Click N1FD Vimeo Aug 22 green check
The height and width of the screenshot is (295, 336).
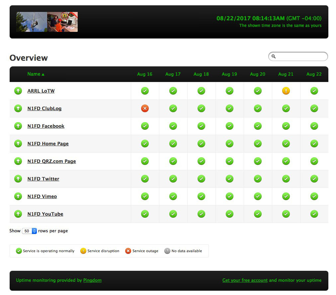tap(314, 196)
